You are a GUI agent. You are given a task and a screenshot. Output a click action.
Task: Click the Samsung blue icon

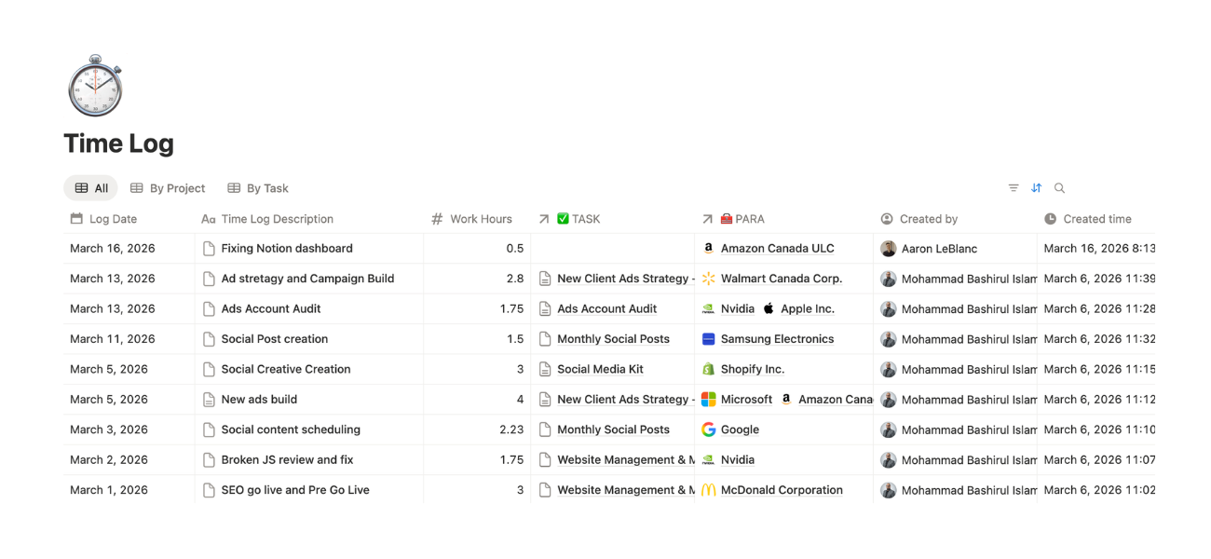click(708, 339)
